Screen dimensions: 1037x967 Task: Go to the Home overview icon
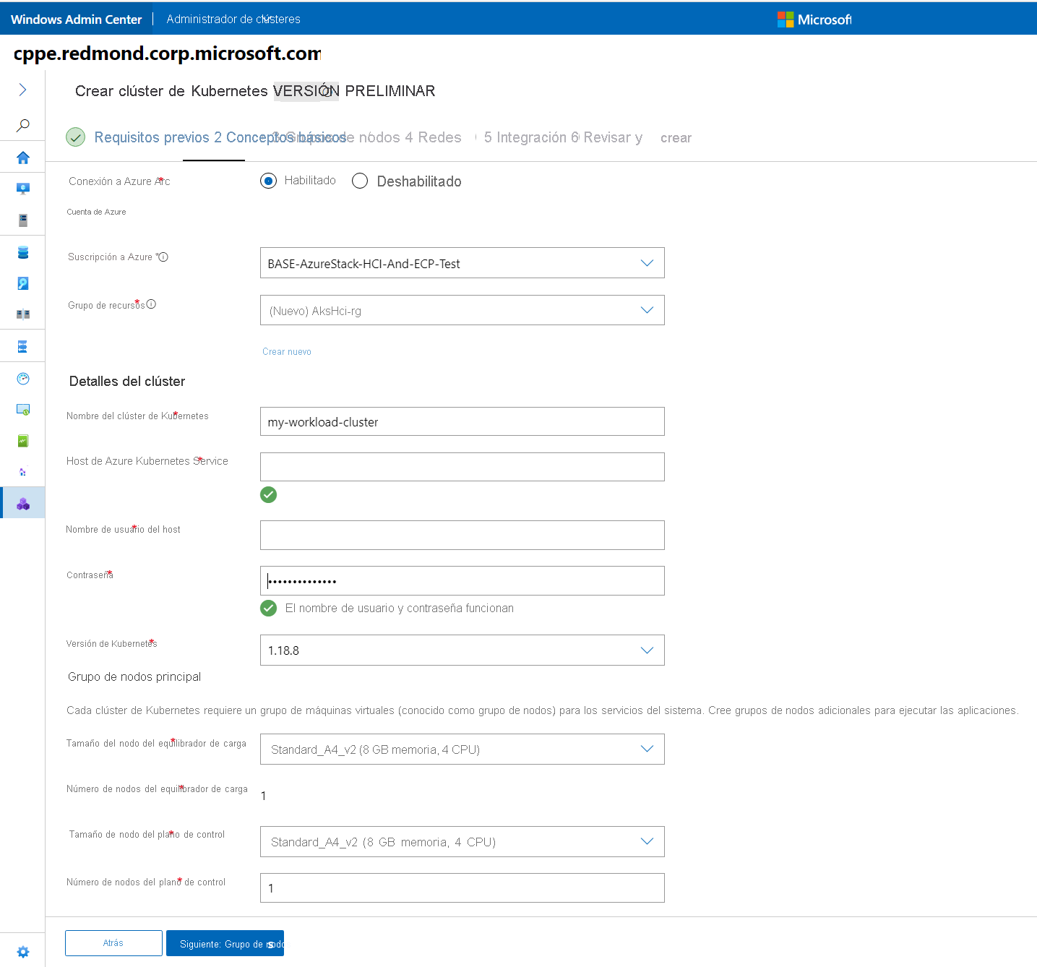23,158
